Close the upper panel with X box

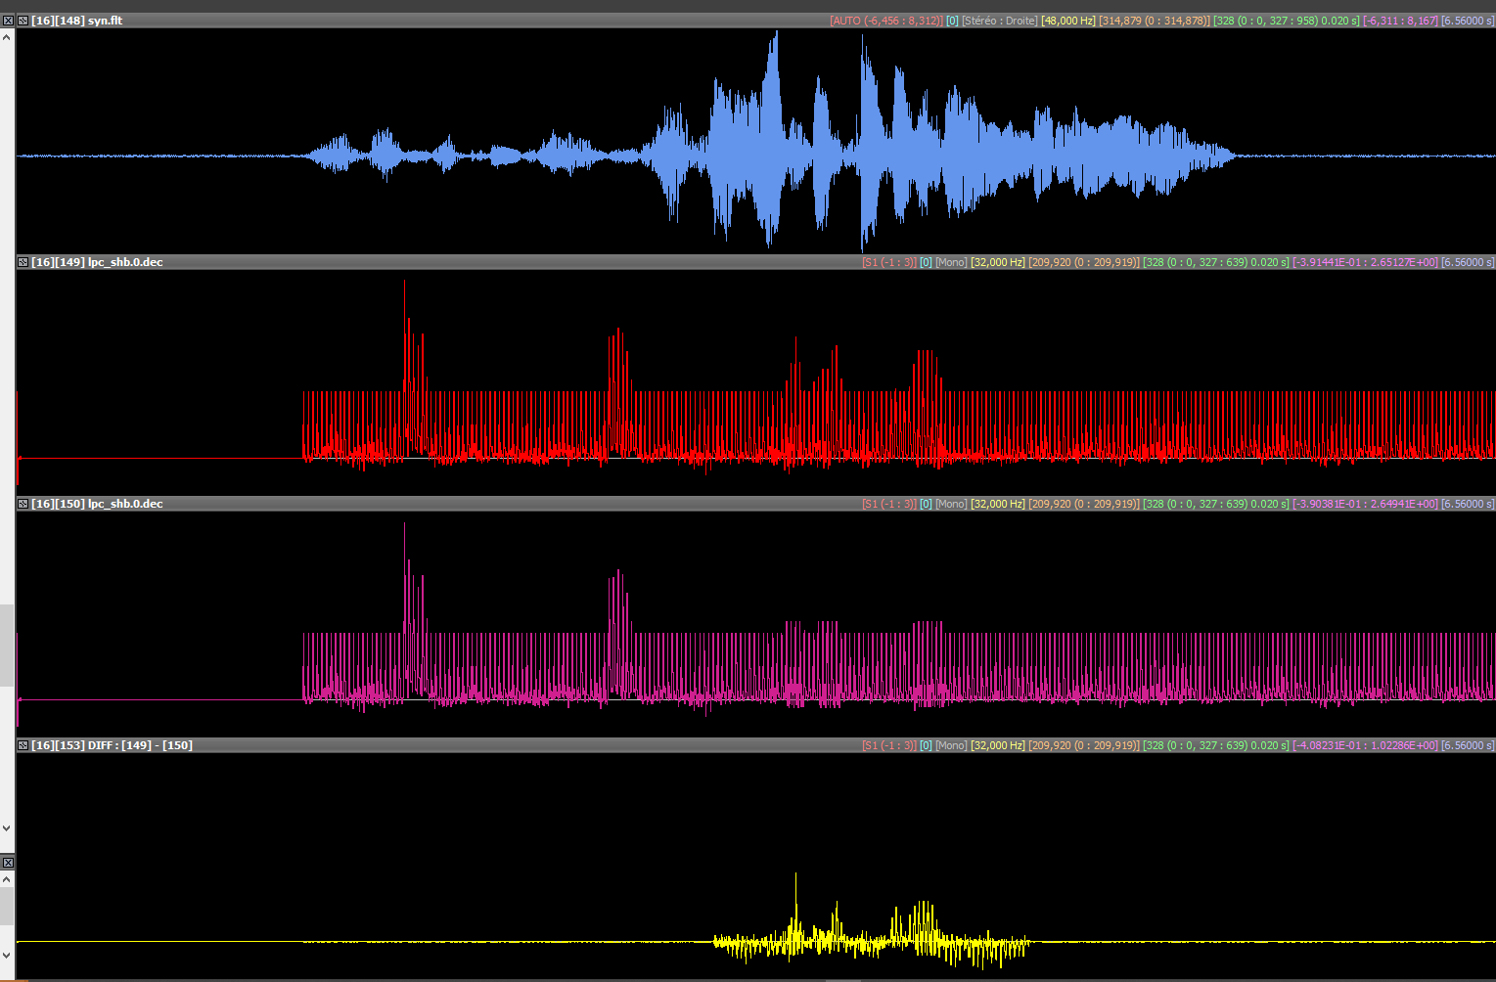tap(8, 21)
